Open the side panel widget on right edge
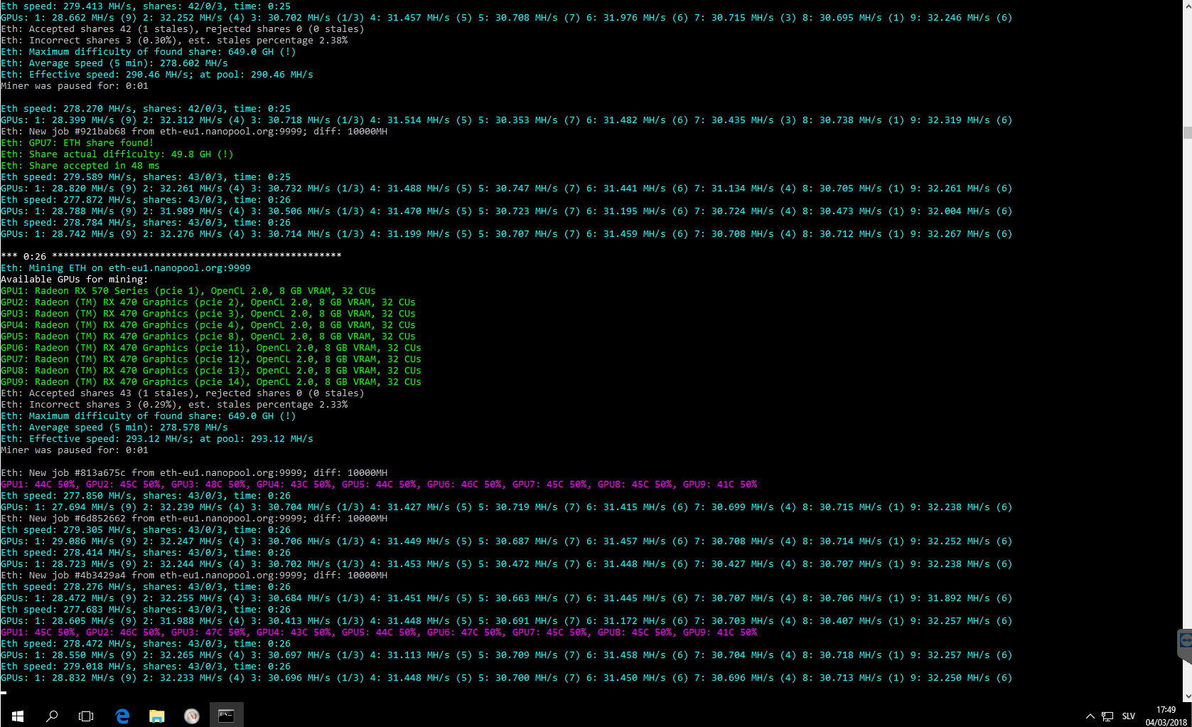 point(1185,646)
